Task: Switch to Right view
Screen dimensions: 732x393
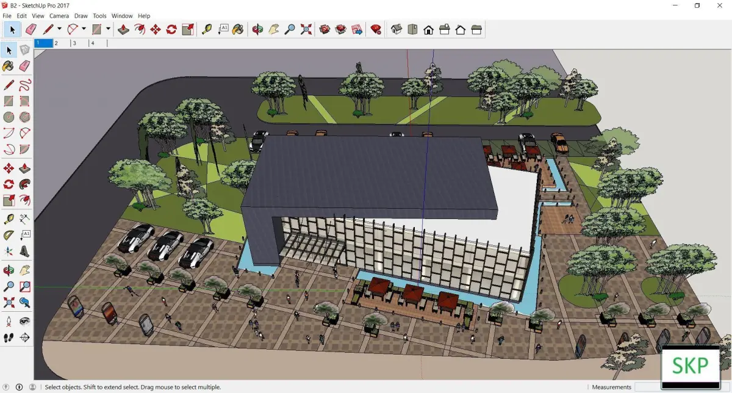Action: pyautogui.click(x=445, y=29)
